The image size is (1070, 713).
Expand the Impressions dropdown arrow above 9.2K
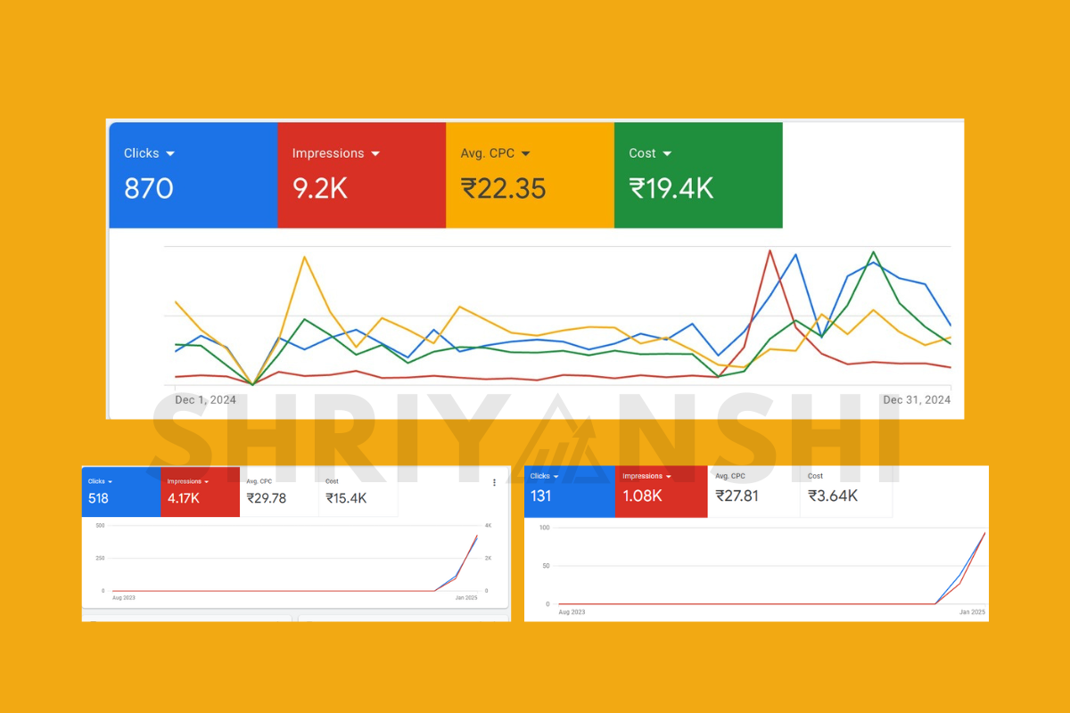[x=375, y=154]
